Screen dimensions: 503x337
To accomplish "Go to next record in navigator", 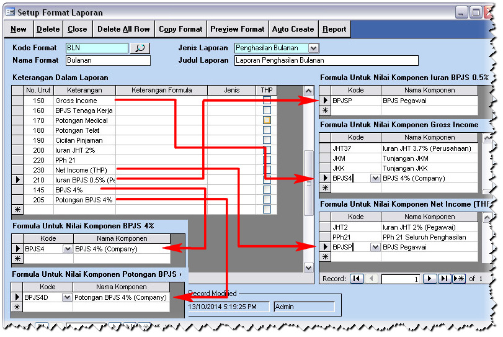I will click(429, 279).
